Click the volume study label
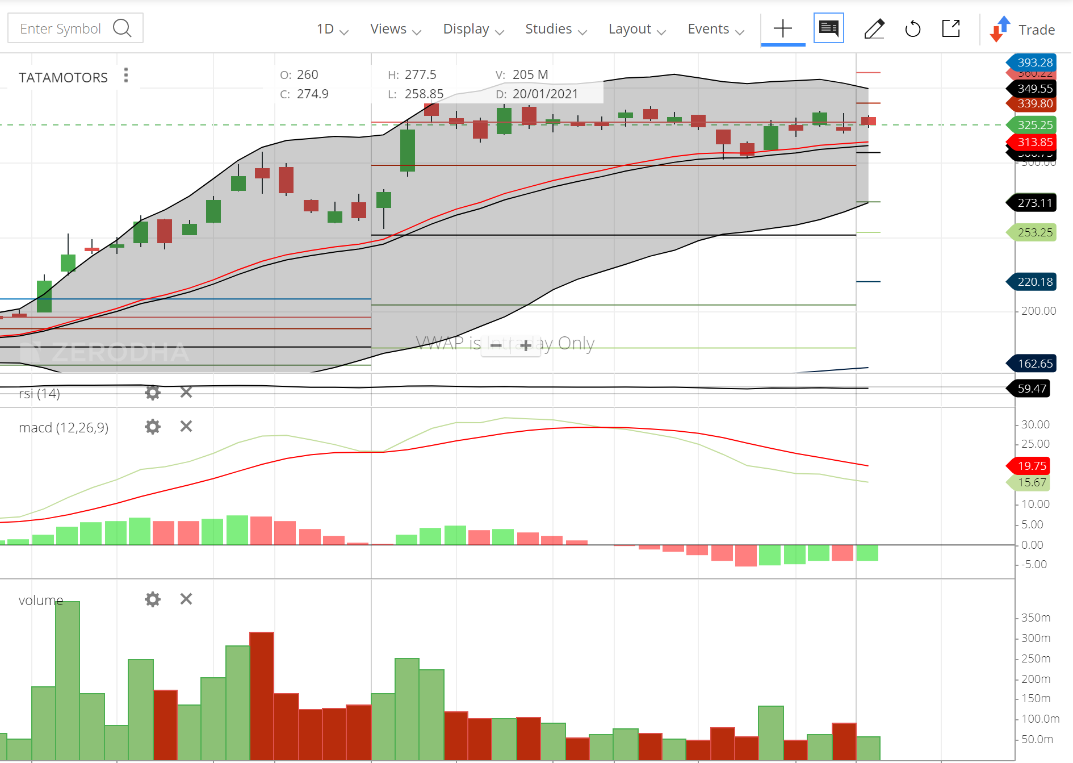Viewport: 1073px width, 763px height. coord(41,601)
